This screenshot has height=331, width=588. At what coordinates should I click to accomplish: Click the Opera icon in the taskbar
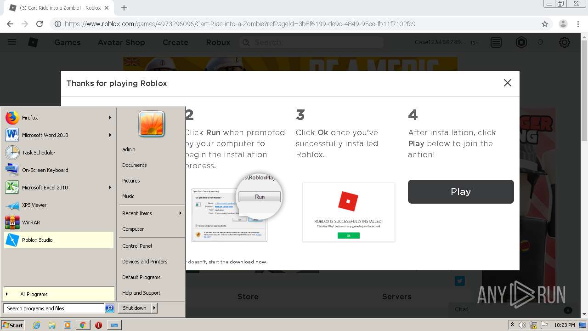pyautogui.click(x=98, y=325)
